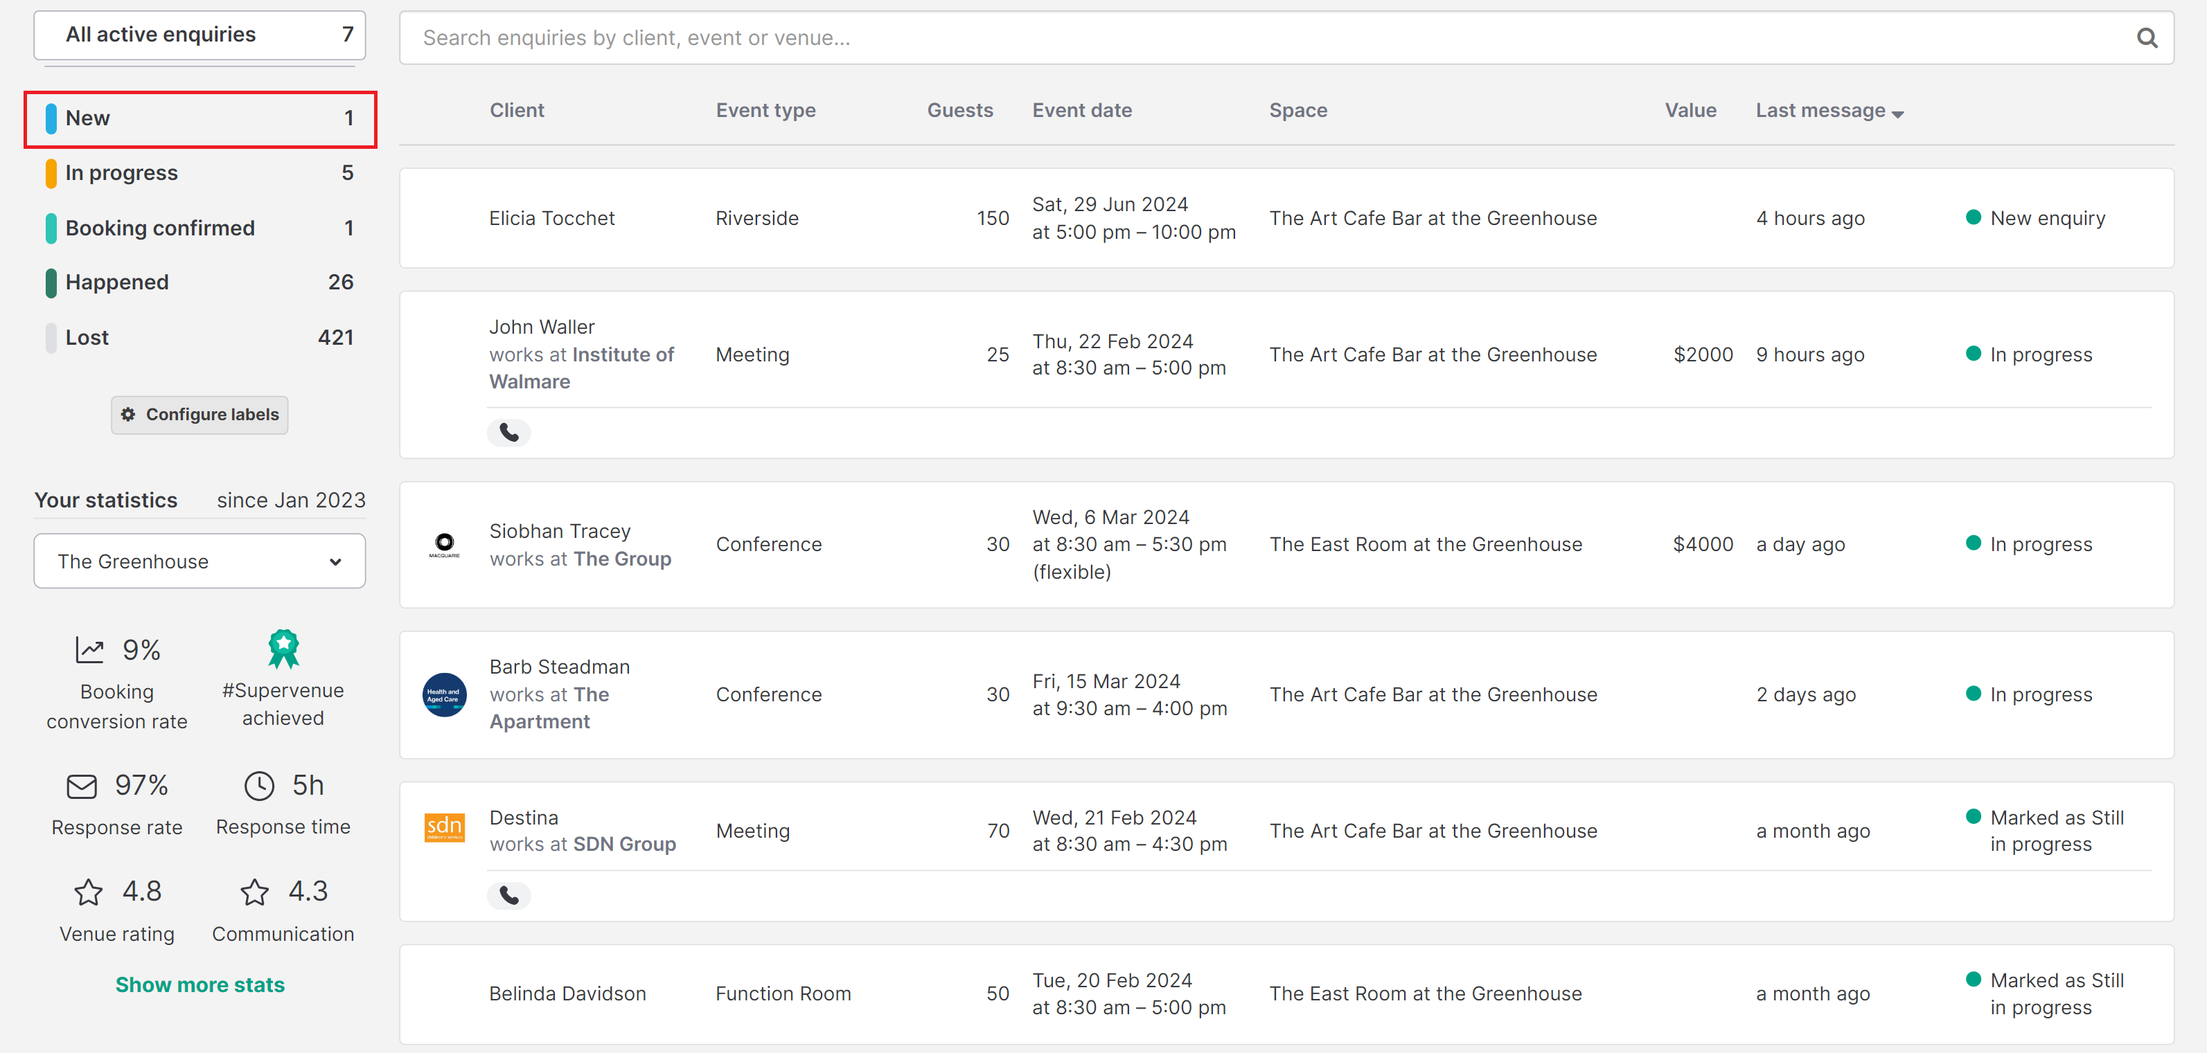Click phone icon under John Waller

point(509,433)
